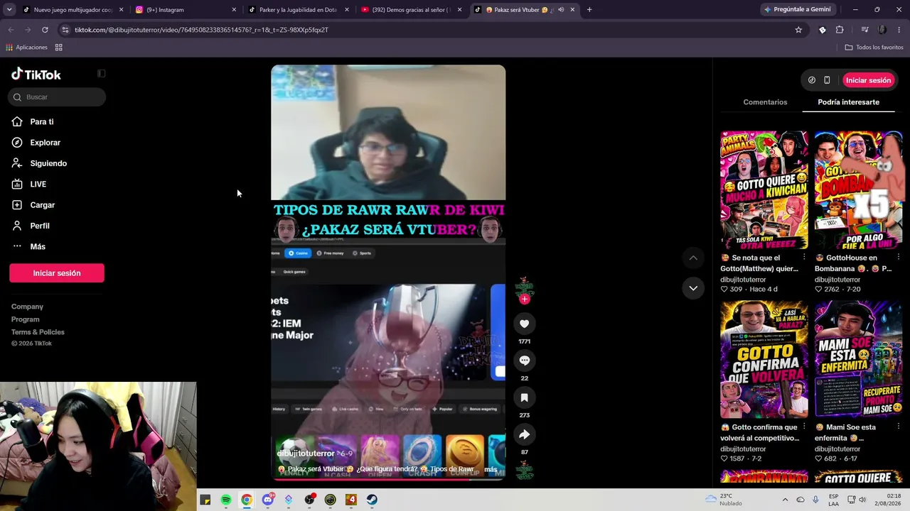The image size is (910, 511).
Task: Like the video with the heart icon
Action: click(525, 324)
